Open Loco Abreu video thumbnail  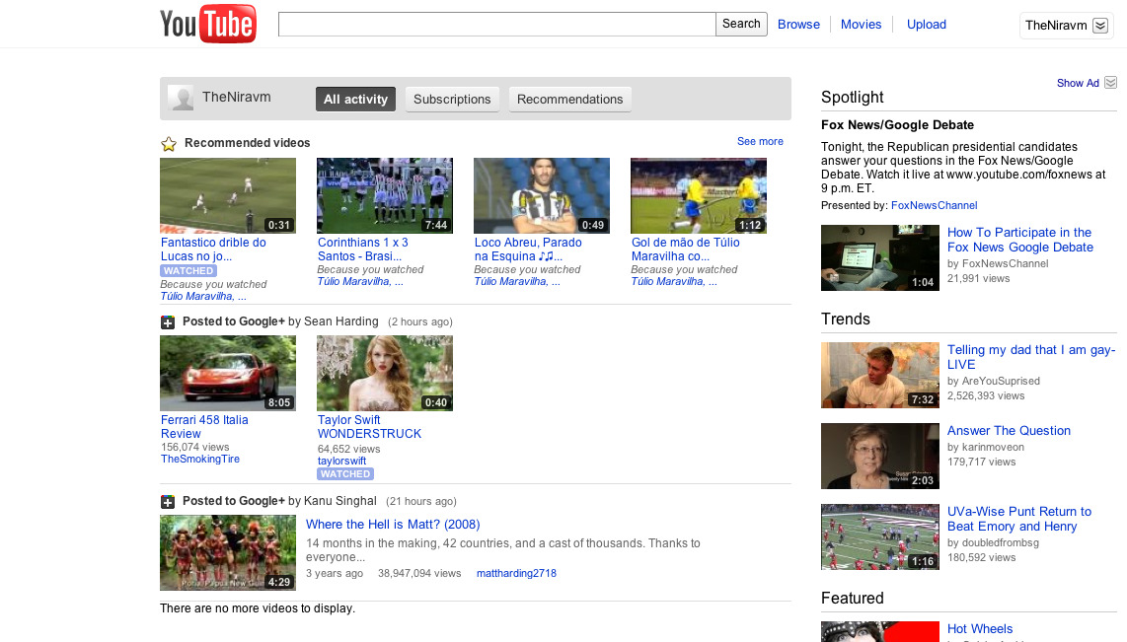click(x=541, y=196)
